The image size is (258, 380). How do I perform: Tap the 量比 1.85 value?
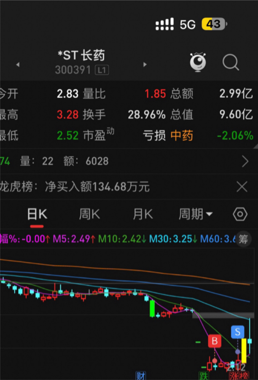point(155,94)
